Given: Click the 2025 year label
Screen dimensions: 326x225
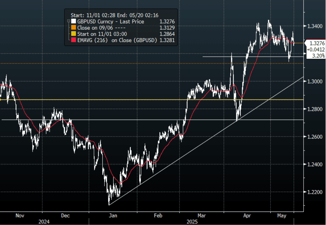Looking at the screenshot, I should click(192, 222).
